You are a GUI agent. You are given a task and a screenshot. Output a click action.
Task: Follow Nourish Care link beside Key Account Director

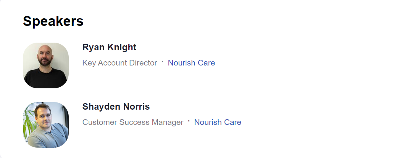(191, 63)
